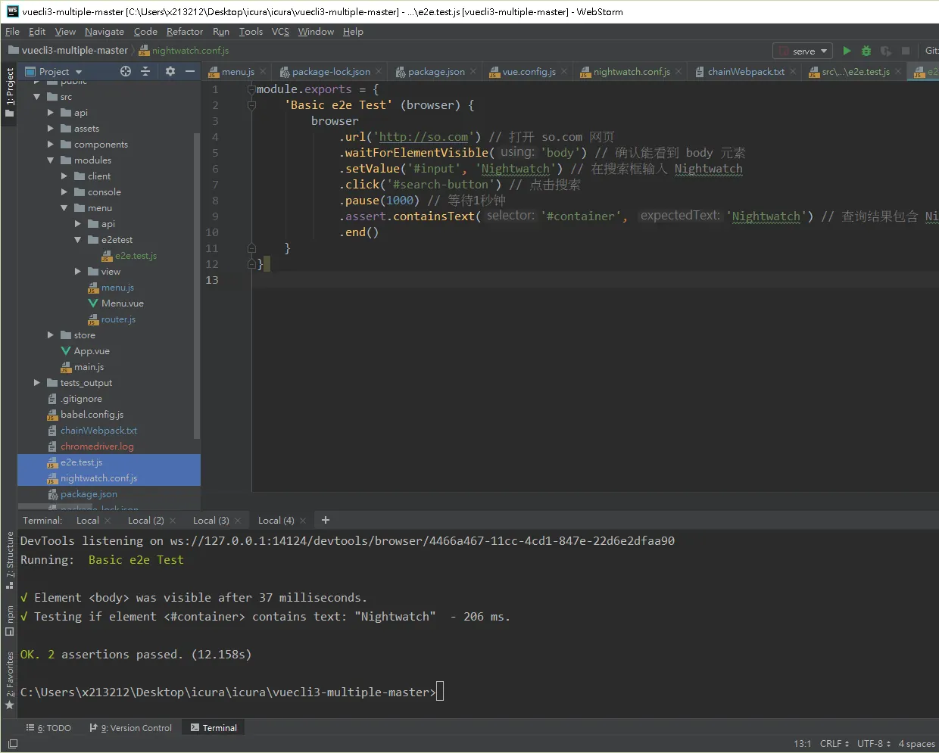Toggle the Structure side panel
The height and width of the screenshot is (753, 939).
point(10,560)
